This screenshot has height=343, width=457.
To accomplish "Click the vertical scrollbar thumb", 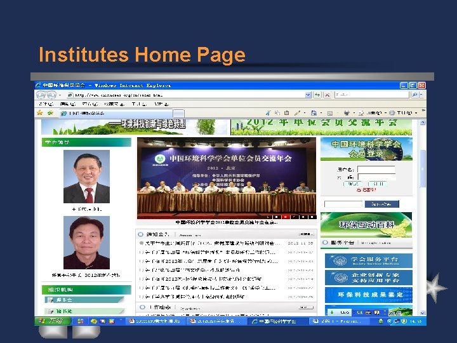I will point(423,168).
